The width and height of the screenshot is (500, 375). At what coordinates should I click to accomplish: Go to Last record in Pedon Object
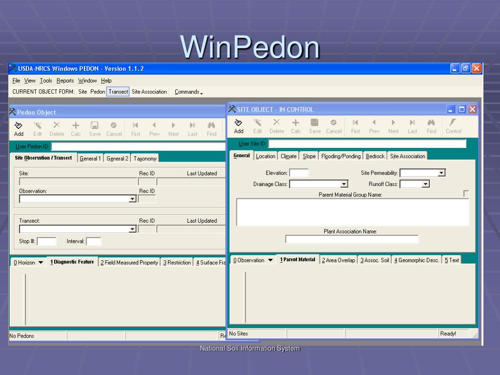point(192,125)
